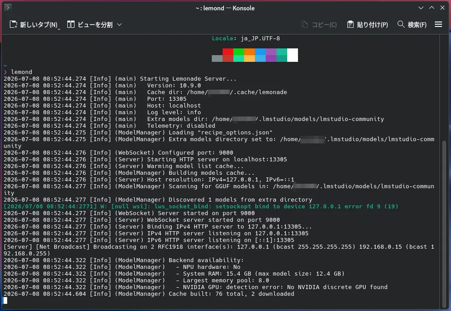Click "[Net Broadcast] Broadcasting" line

click(219, 250)
